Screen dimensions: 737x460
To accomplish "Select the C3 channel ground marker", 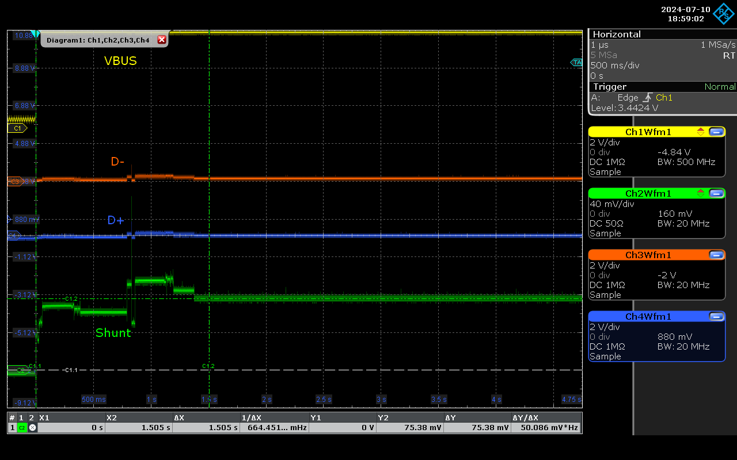I will tap(15, 182).
